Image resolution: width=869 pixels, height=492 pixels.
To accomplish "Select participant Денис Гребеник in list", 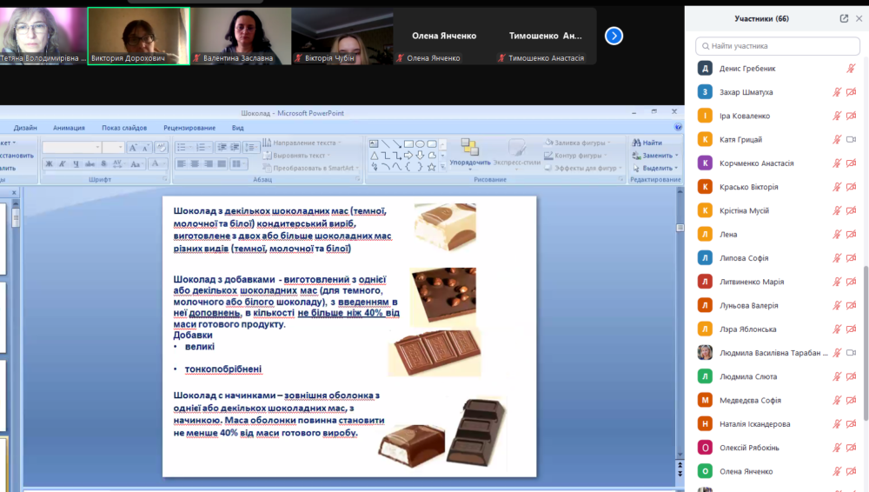I will [x=778, y=68].
